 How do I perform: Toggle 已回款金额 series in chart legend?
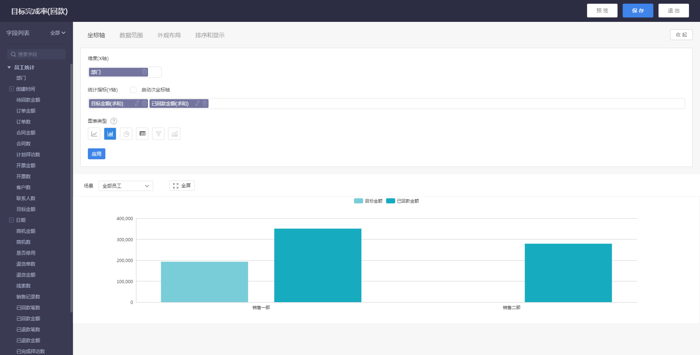(x=402, y=201)
